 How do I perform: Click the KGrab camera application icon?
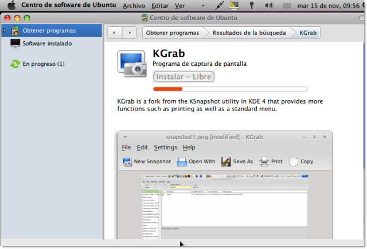click(132, 64)
